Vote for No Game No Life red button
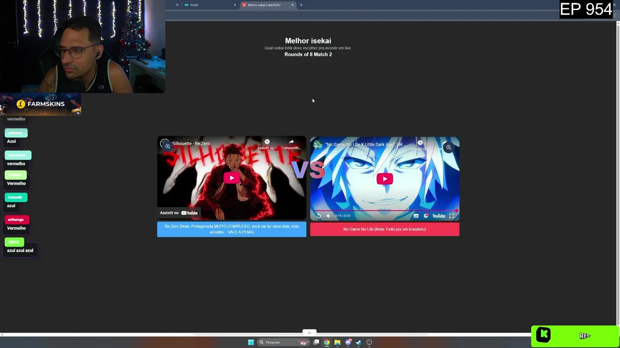Screen dimensions: 620x348 pos(385,229)
